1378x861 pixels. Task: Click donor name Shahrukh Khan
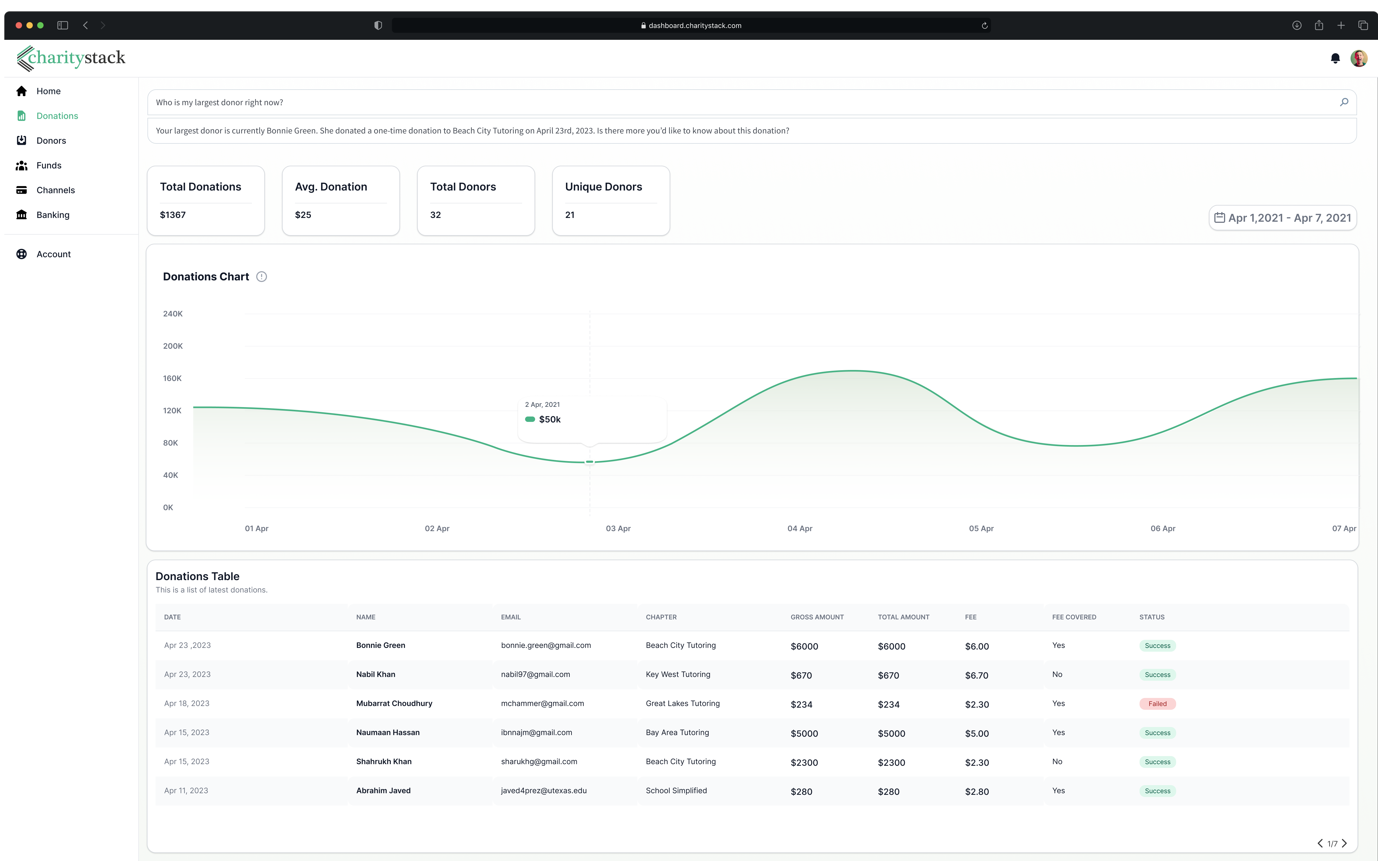[384, 761]
